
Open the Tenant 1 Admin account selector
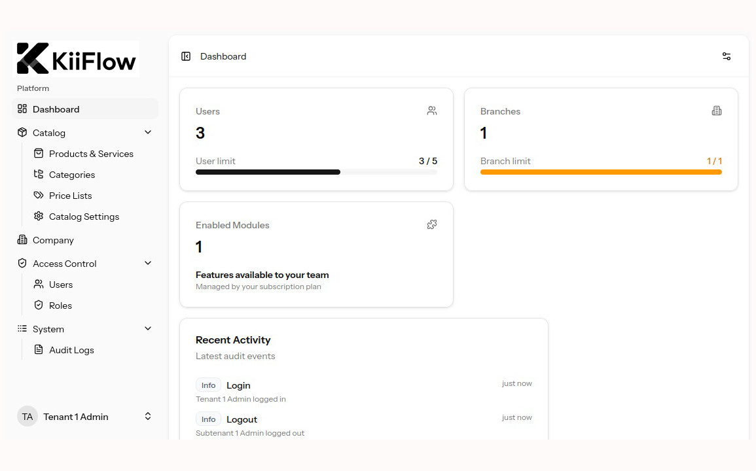click(x=85, y=416)
